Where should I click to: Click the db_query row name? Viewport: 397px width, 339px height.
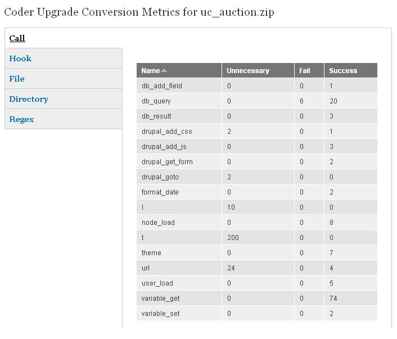click(x=156, y=101)
